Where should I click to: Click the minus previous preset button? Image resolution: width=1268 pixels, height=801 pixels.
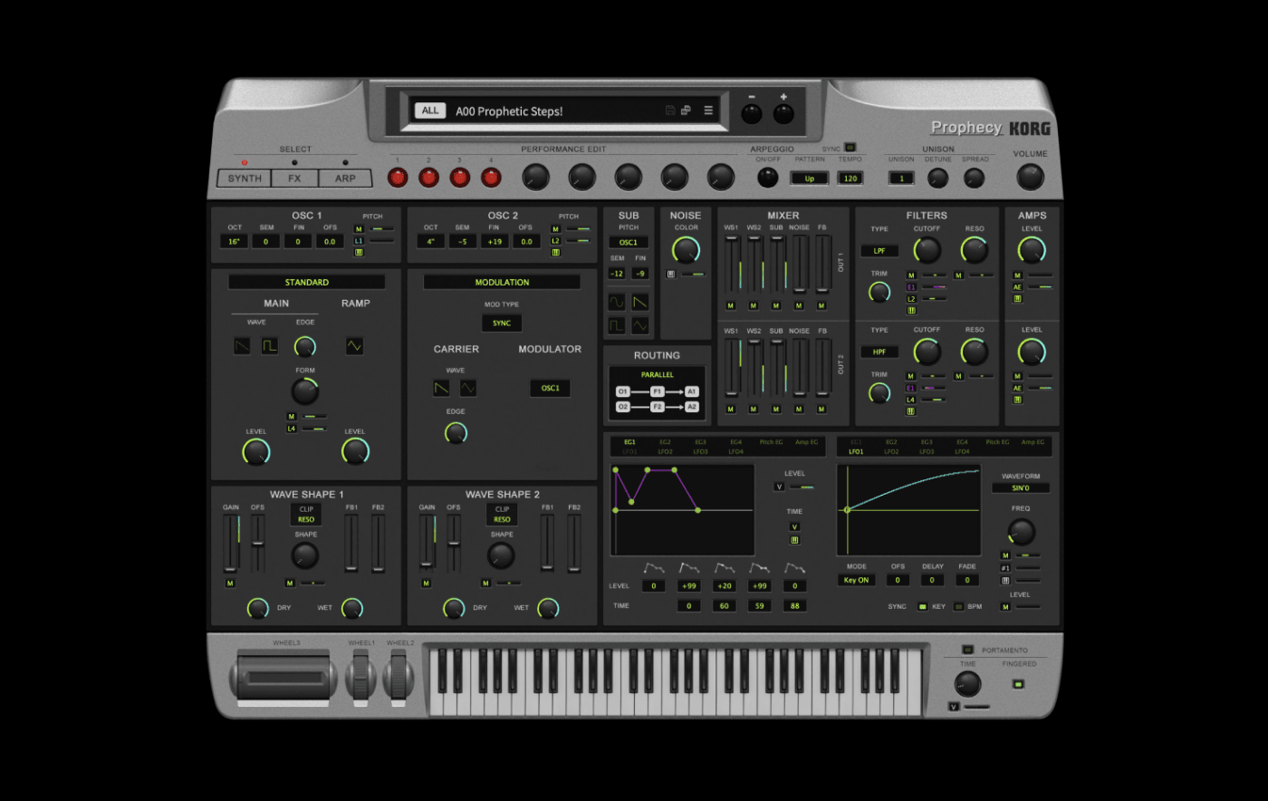click(x=752, y=112)
